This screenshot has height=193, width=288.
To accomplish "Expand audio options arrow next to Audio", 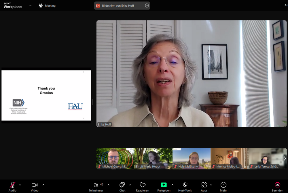I will pyautogui.click(x=20, y=185).
